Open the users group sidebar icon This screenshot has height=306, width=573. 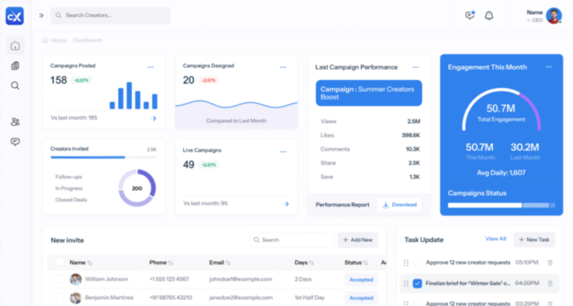[x=15, y=122]
